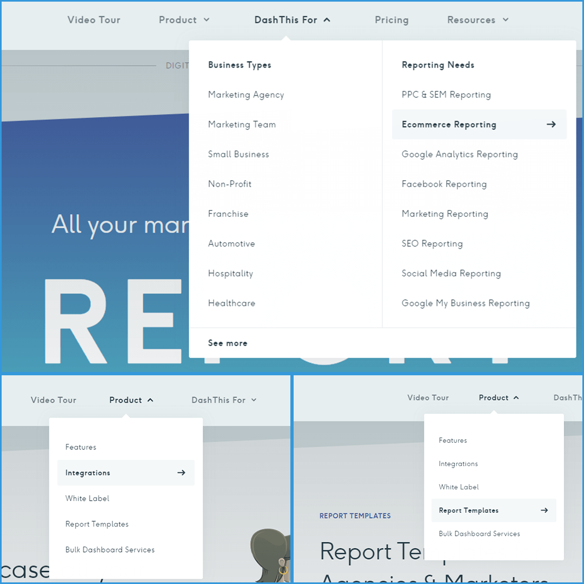584x584 pixels.
Task: Open the Pricing page
Action: [391, 19]
